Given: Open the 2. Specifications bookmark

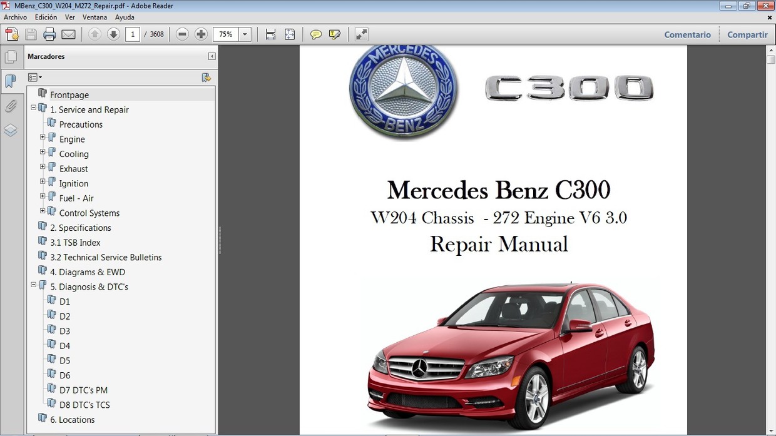Looking at the screenshot, I should pos(81,228).
